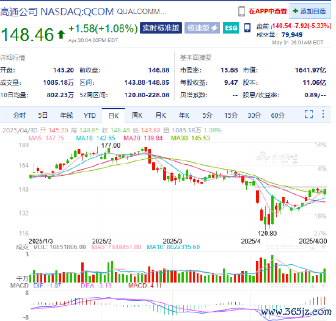Viewport: 336px width, 321px height.
Task: Click the 177.00 high marker on chart
Action: (x=111, y=145)
